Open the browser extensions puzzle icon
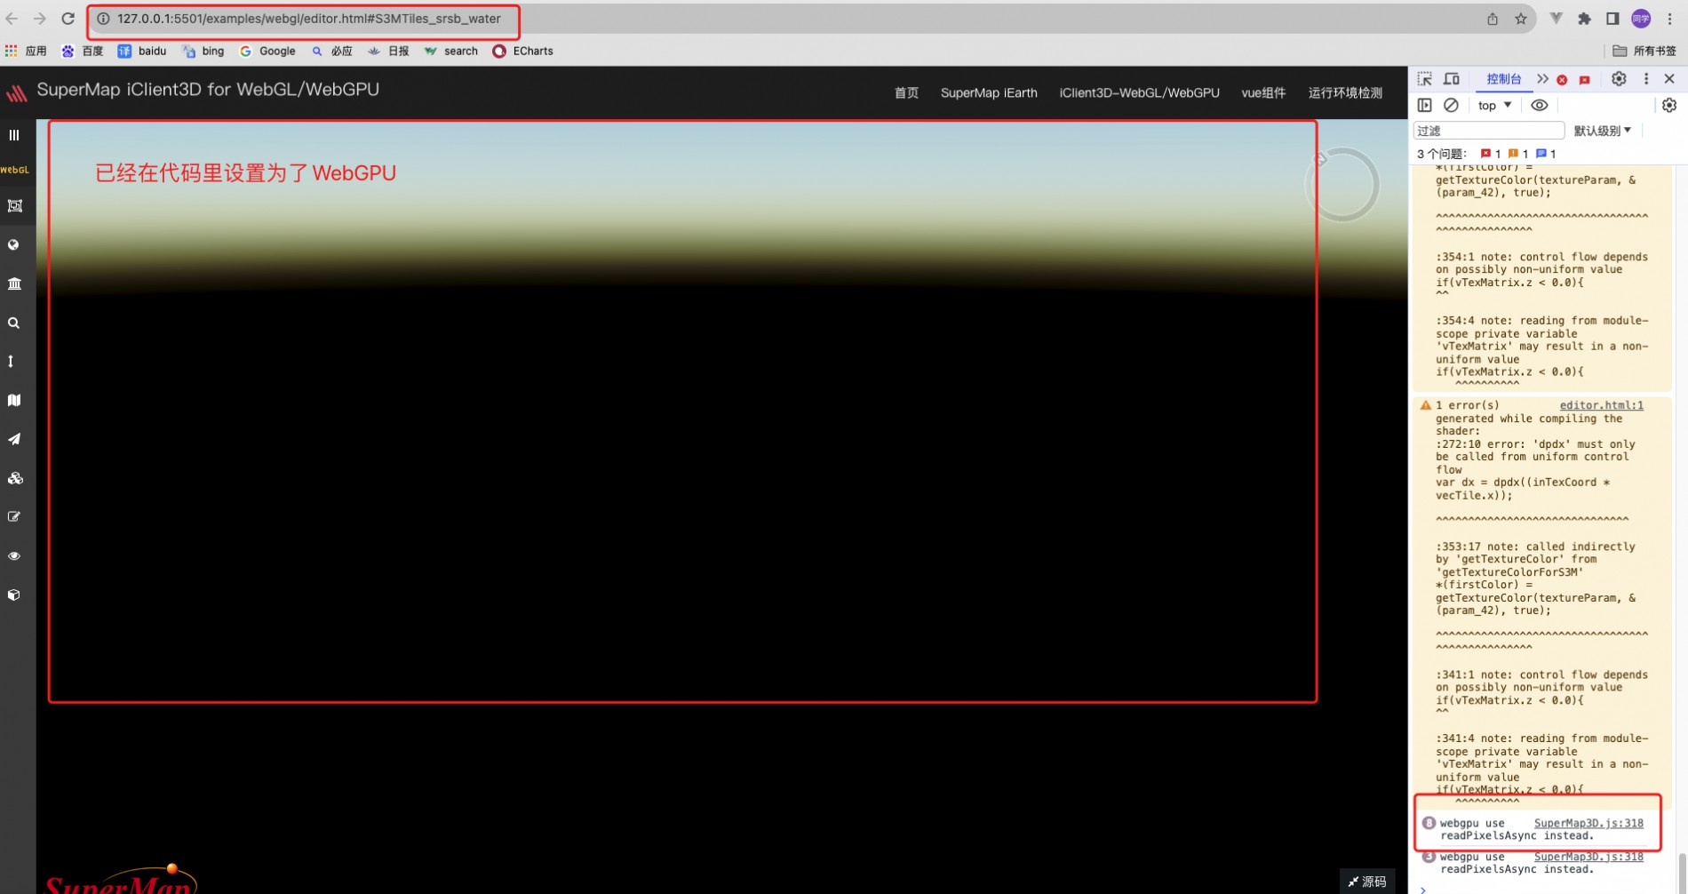This screenshot has width=1688, height=894. [1584, 19]
